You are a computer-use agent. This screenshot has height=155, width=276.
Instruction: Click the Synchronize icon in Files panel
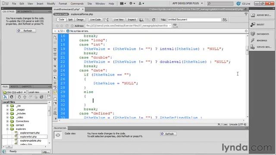pyautogui.click(x=41, y=97)
